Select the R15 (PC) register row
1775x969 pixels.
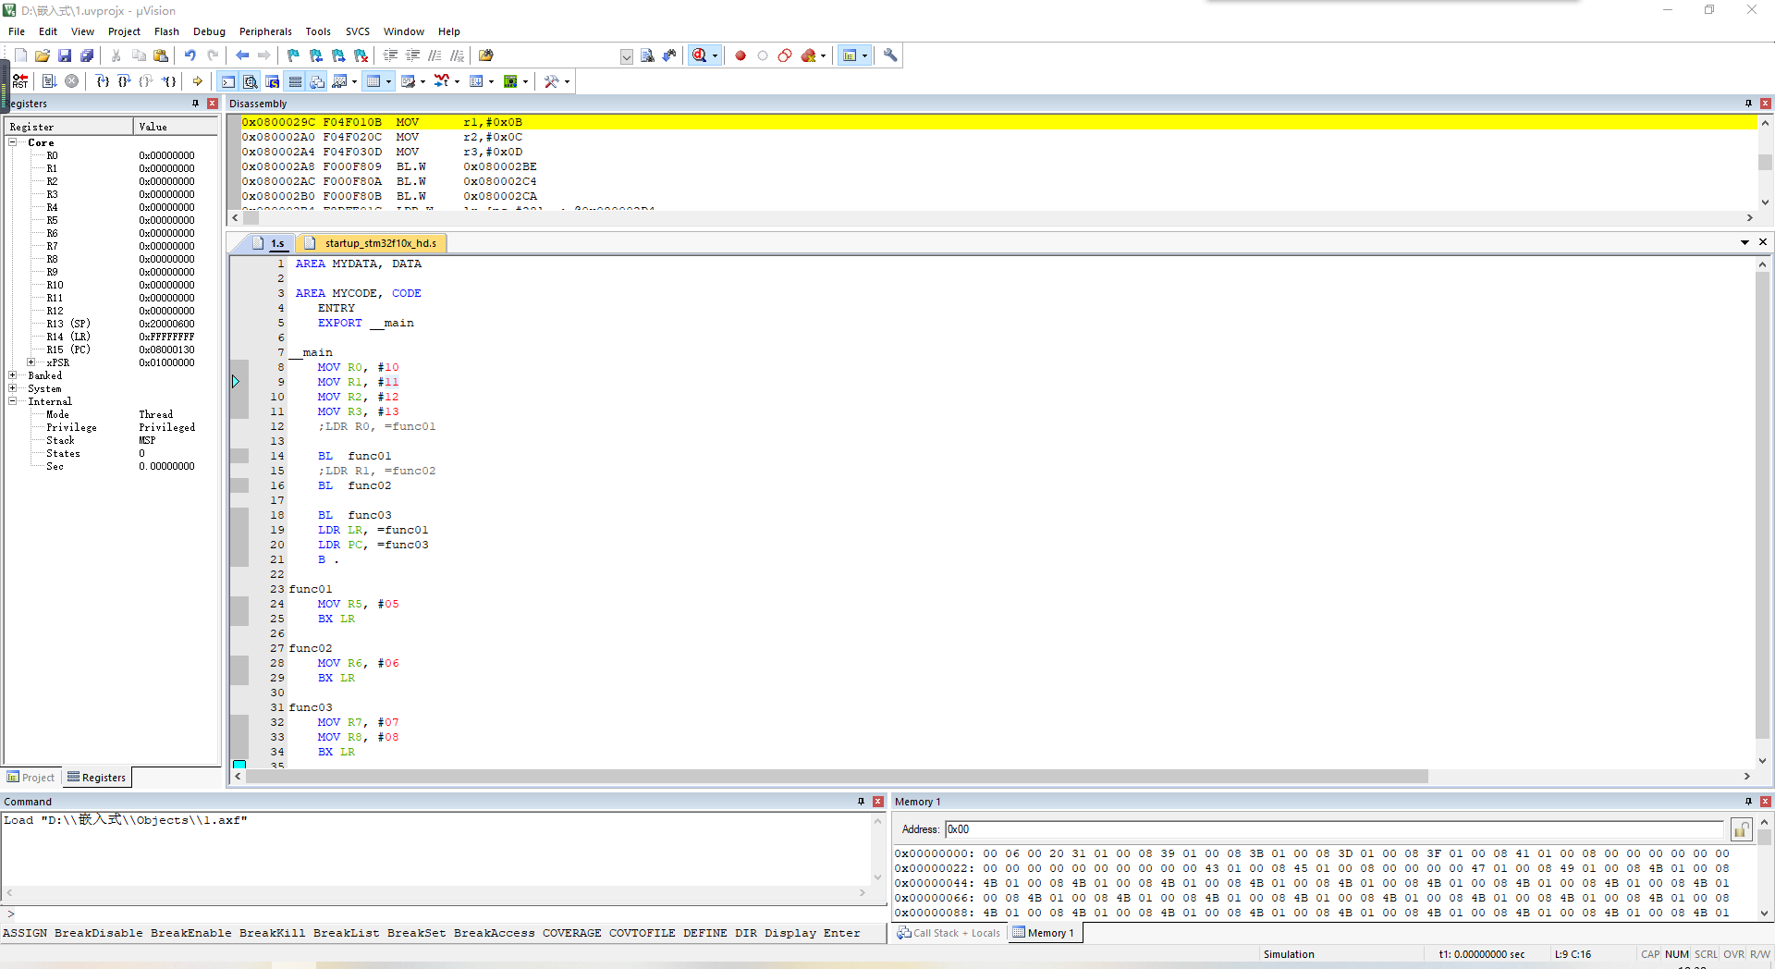111,350
